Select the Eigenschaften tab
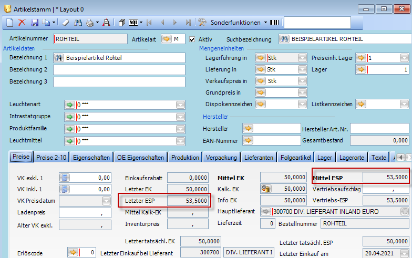Screen dimensions: 412x258 click(91, 157)
